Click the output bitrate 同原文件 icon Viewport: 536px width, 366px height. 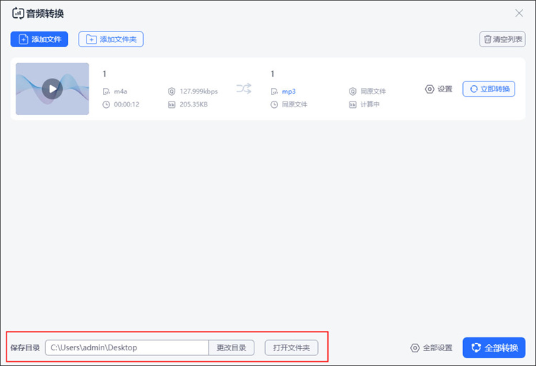[x=352, y=91]
